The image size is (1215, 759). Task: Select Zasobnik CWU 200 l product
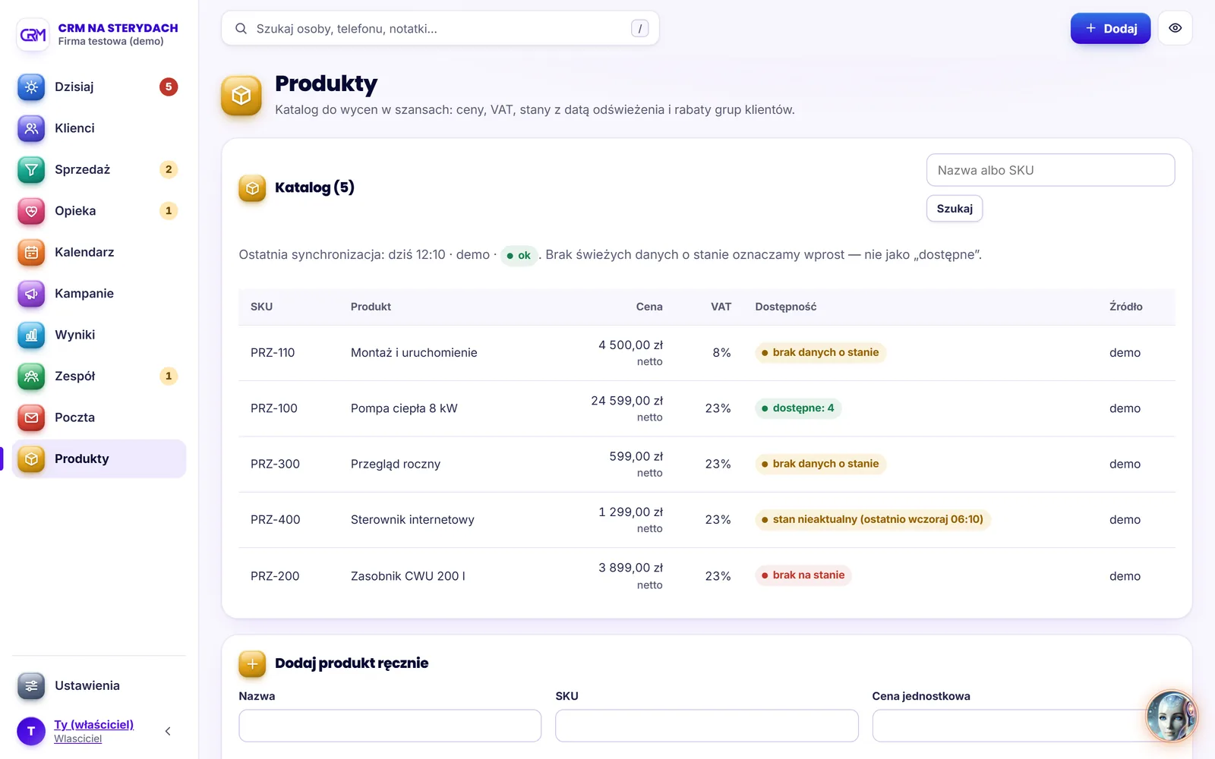pos(408,576)
